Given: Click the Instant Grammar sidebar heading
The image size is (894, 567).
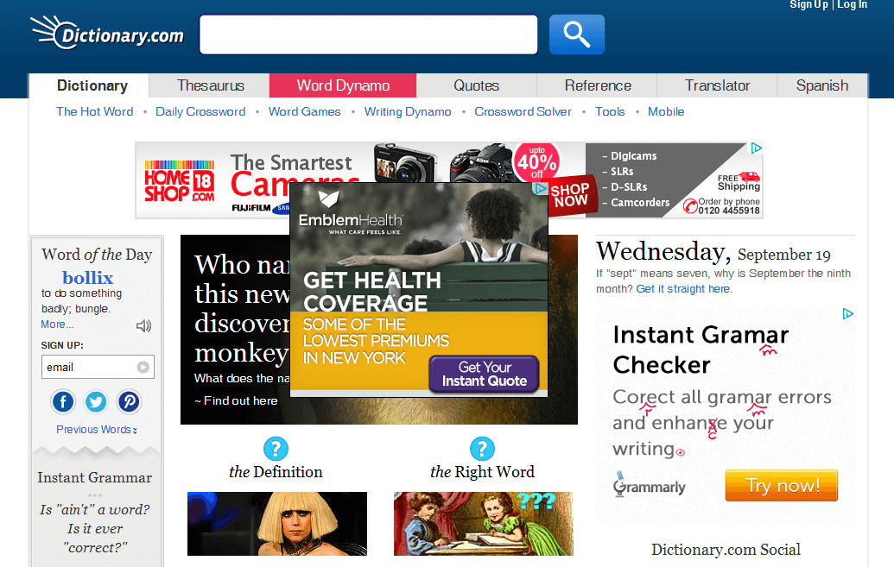Looking at the screenshot, I should coord(95,477).
